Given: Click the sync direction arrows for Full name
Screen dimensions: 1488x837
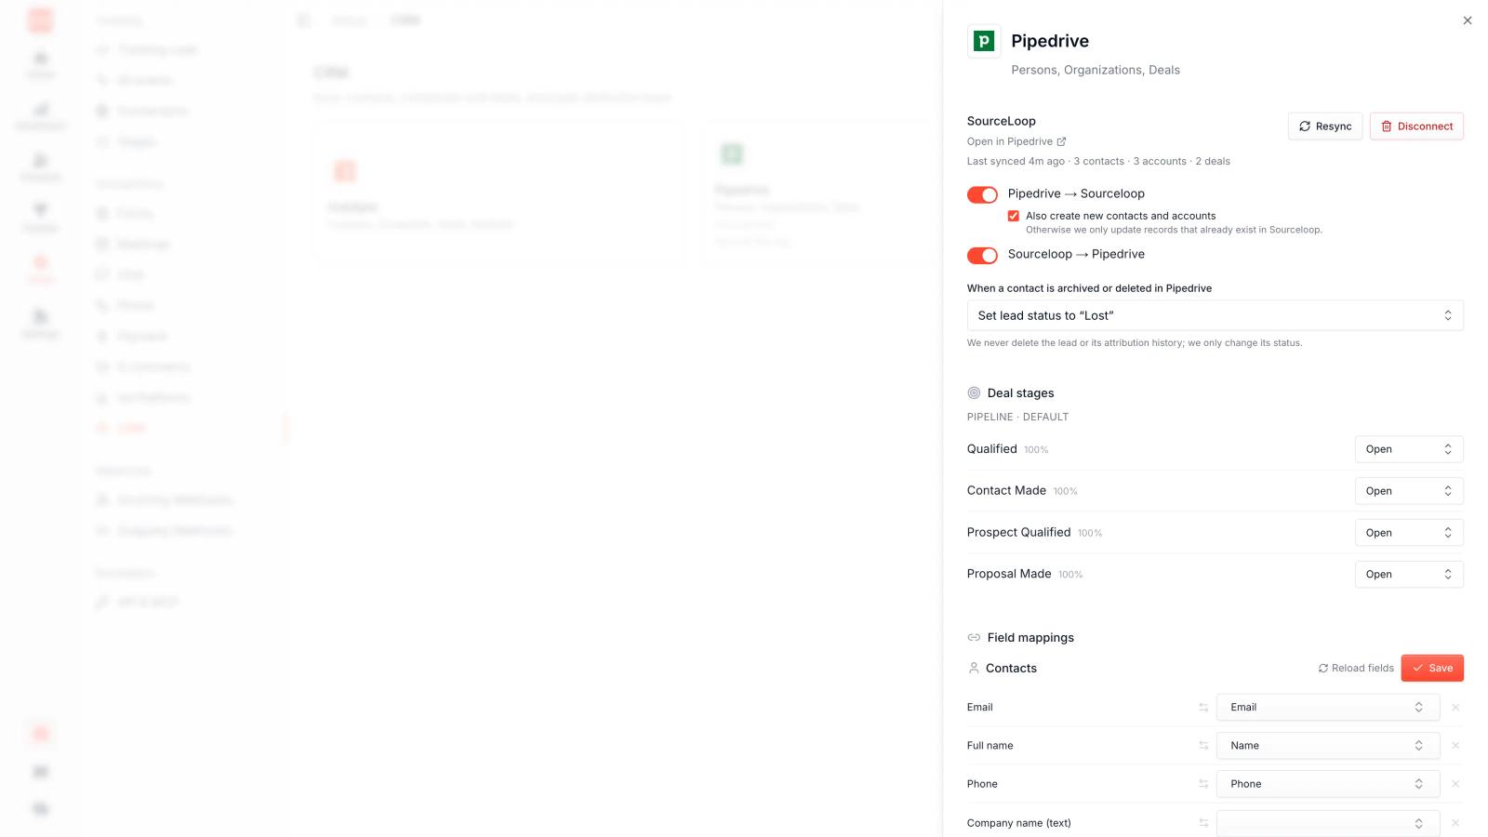Looking at the screenshot, I should pyautogui.click(x=1203, y=746).
